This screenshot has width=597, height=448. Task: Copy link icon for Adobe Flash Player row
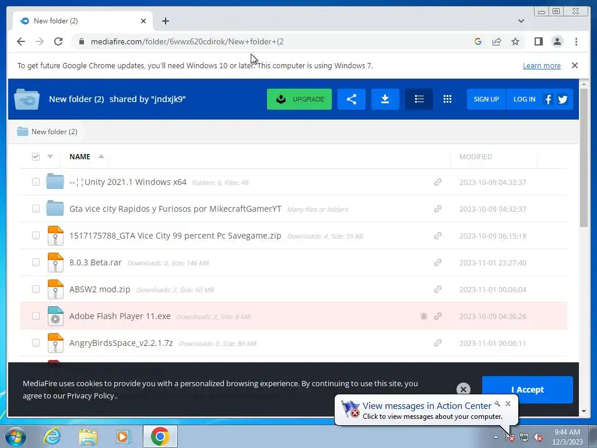pyautogui.click(x=438, y=316)
